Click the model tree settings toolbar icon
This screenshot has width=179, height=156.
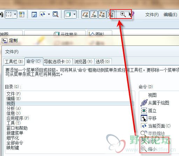(22, 14)
